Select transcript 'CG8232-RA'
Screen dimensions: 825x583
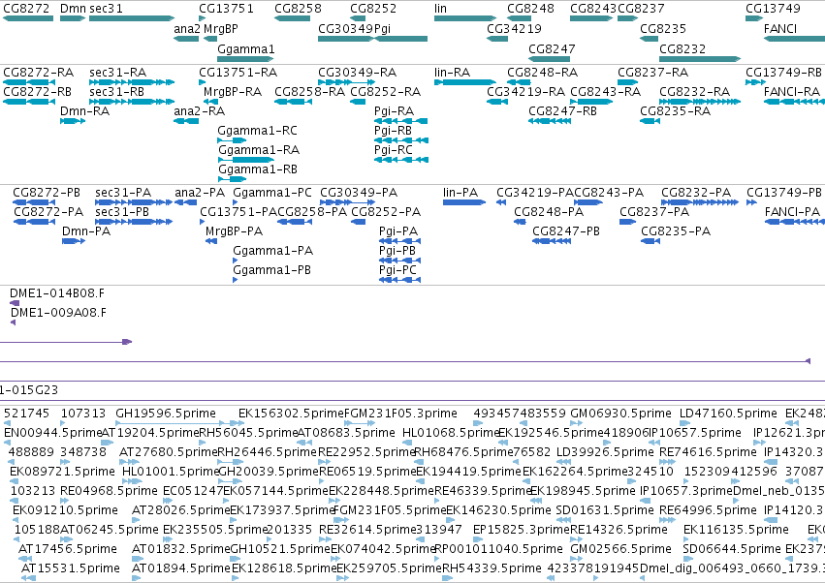[x=694, y=91]
